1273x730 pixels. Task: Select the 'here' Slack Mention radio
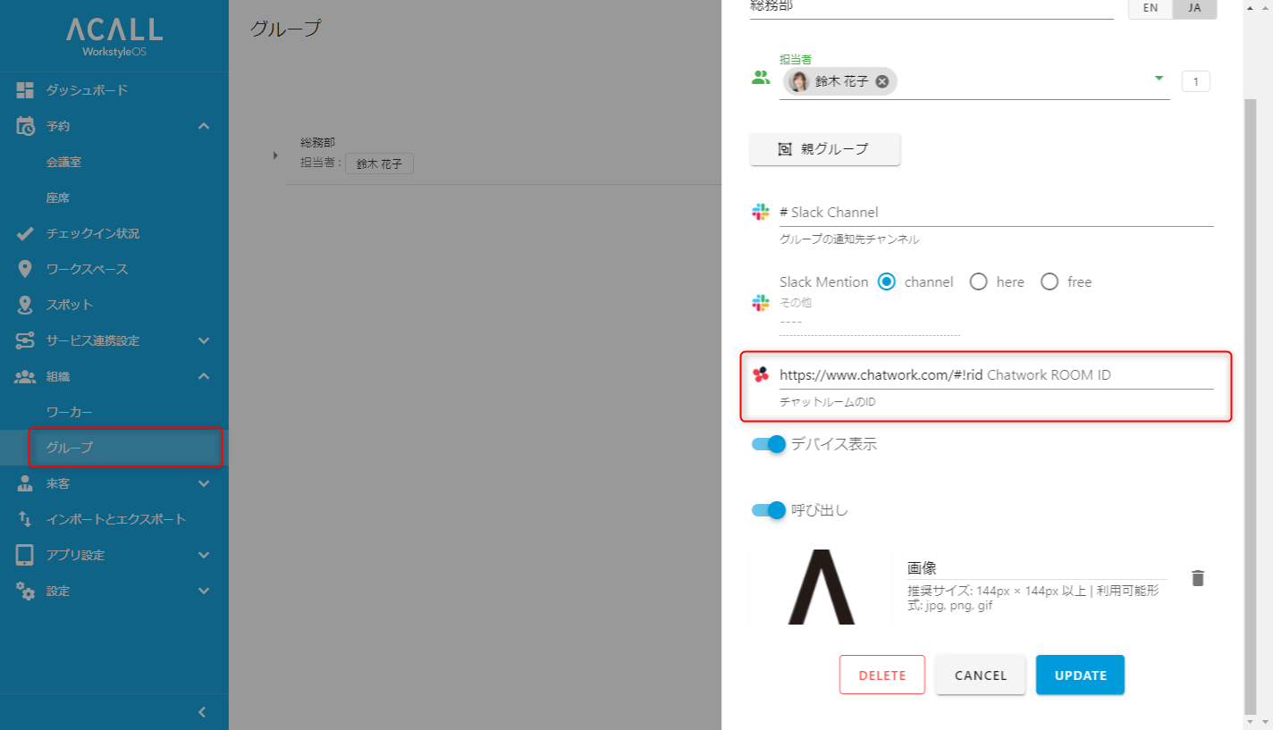[x=978, y=282]
